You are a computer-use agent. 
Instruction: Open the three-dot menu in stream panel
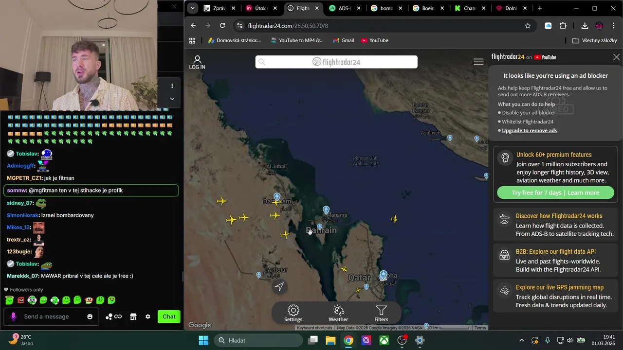coord(172,86)
